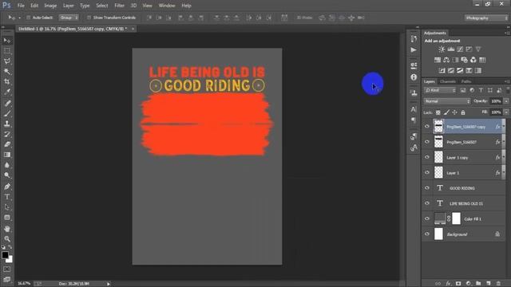Select the Hand tool
Screen dimensions: 511x287
coord(7,229)
